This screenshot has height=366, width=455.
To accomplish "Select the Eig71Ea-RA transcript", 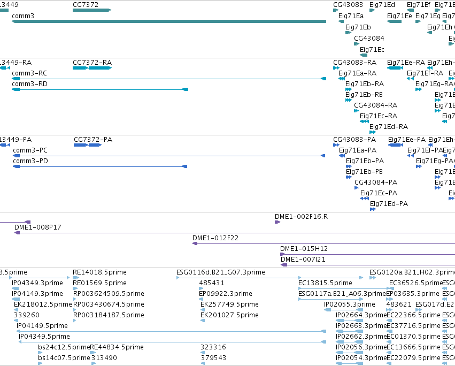I will (x=342, y=79).
